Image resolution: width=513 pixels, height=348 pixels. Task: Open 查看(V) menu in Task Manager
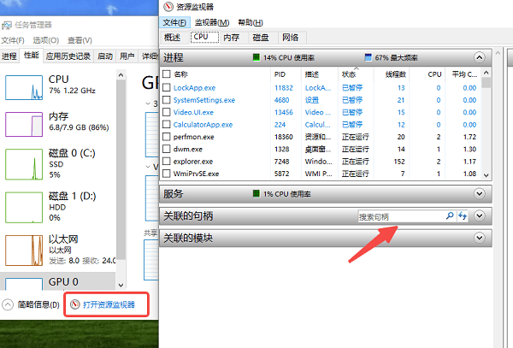point(80,40)
